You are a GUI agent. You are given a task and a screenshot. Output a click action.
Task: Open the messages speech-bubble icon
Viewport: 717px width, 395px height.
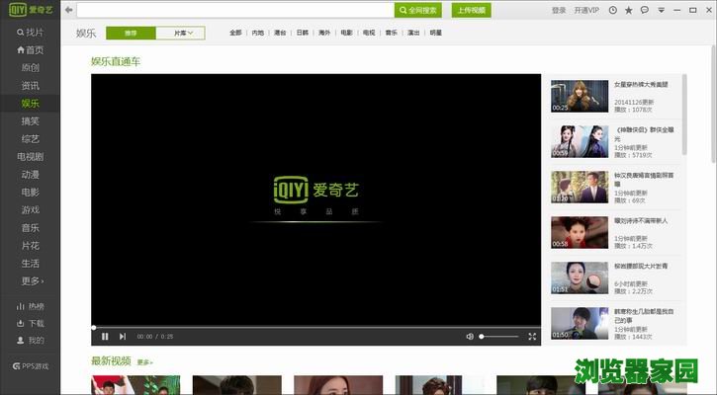click(x=645, y=10)
